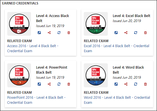Share the Word Black Belt credential

coord(126,84)
